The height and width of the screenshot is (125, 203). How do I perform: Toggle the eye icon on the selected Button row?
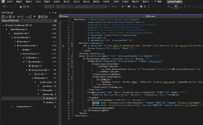coord(55,98)
